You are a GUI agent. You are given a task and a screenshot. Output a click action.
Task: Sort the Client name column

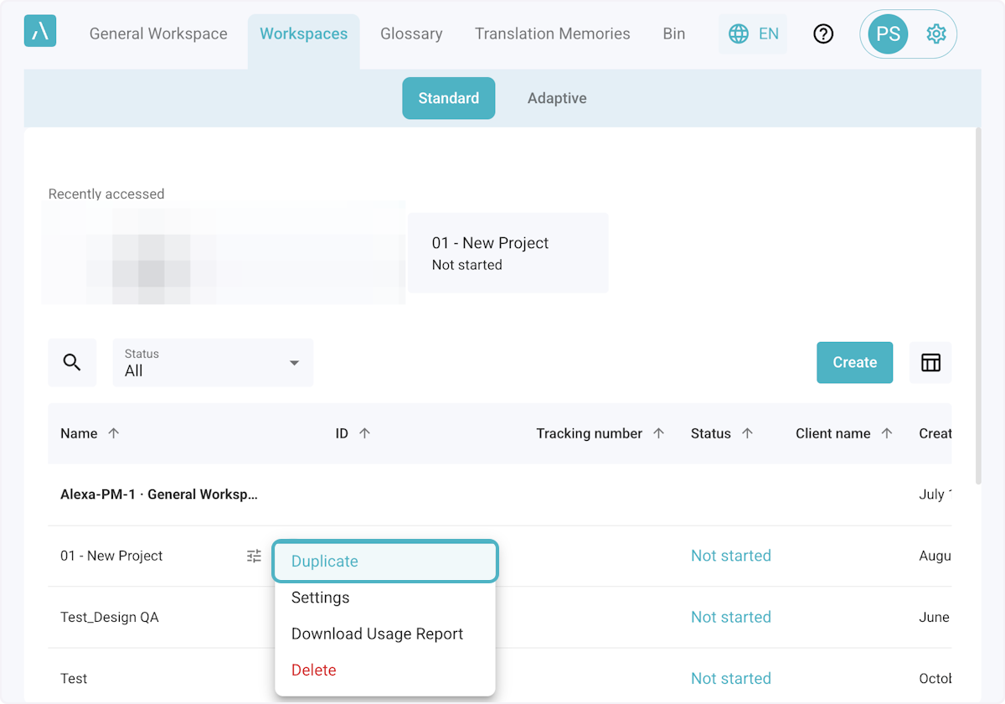887,433
